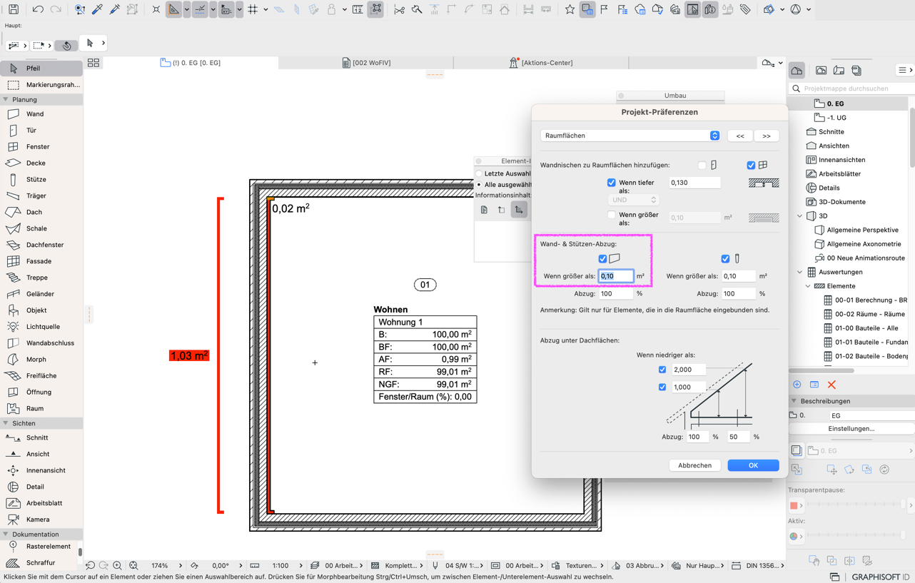Switch to the [Aktions-Center] tab
This screenshot has width=915, height=583.
coord(541,63)
